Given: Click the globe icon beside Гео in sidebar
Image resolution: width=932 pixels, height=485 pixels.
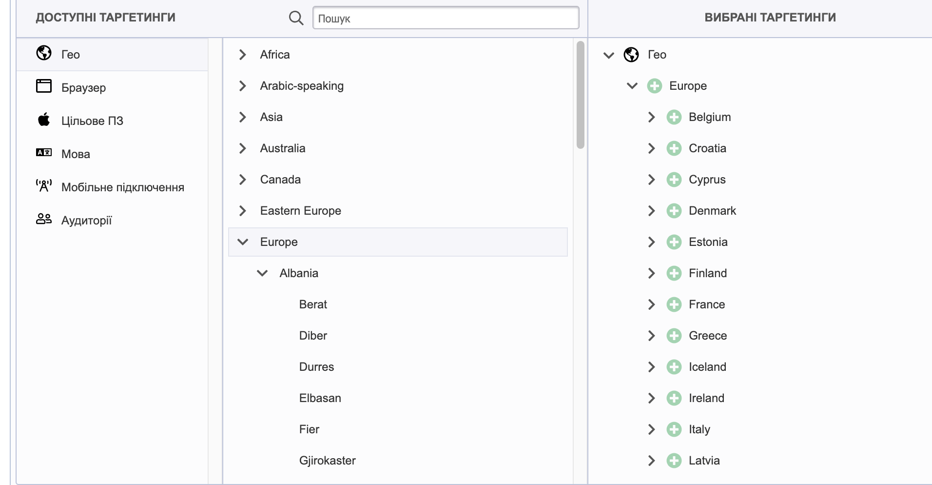Looking at the screenshot, I should [x=44, y=53].
